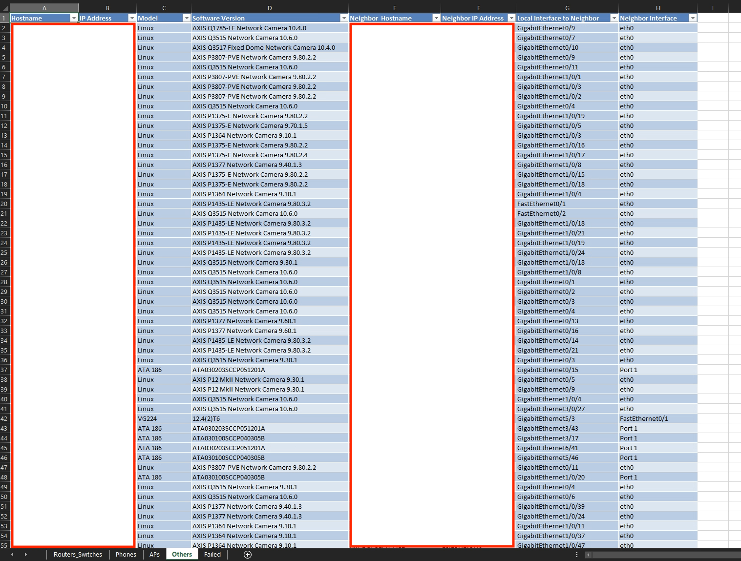
Task: Click the Select All corner box
Action: click(4, 8)
